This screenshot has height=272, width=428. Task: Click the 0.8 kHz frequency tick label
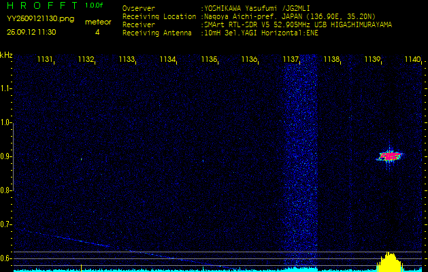click(5, 190)
